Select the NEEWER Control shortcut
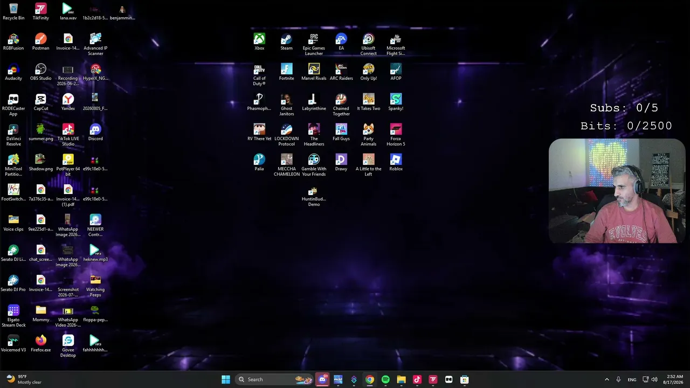The height and width of the screenshot is (388, 690). tap(95, 225)
